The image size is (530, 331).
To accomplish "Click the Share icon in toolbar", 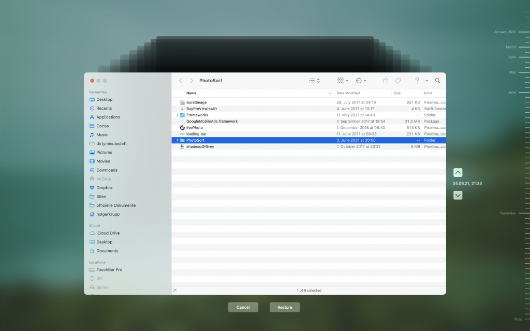I will coord(386,81).
